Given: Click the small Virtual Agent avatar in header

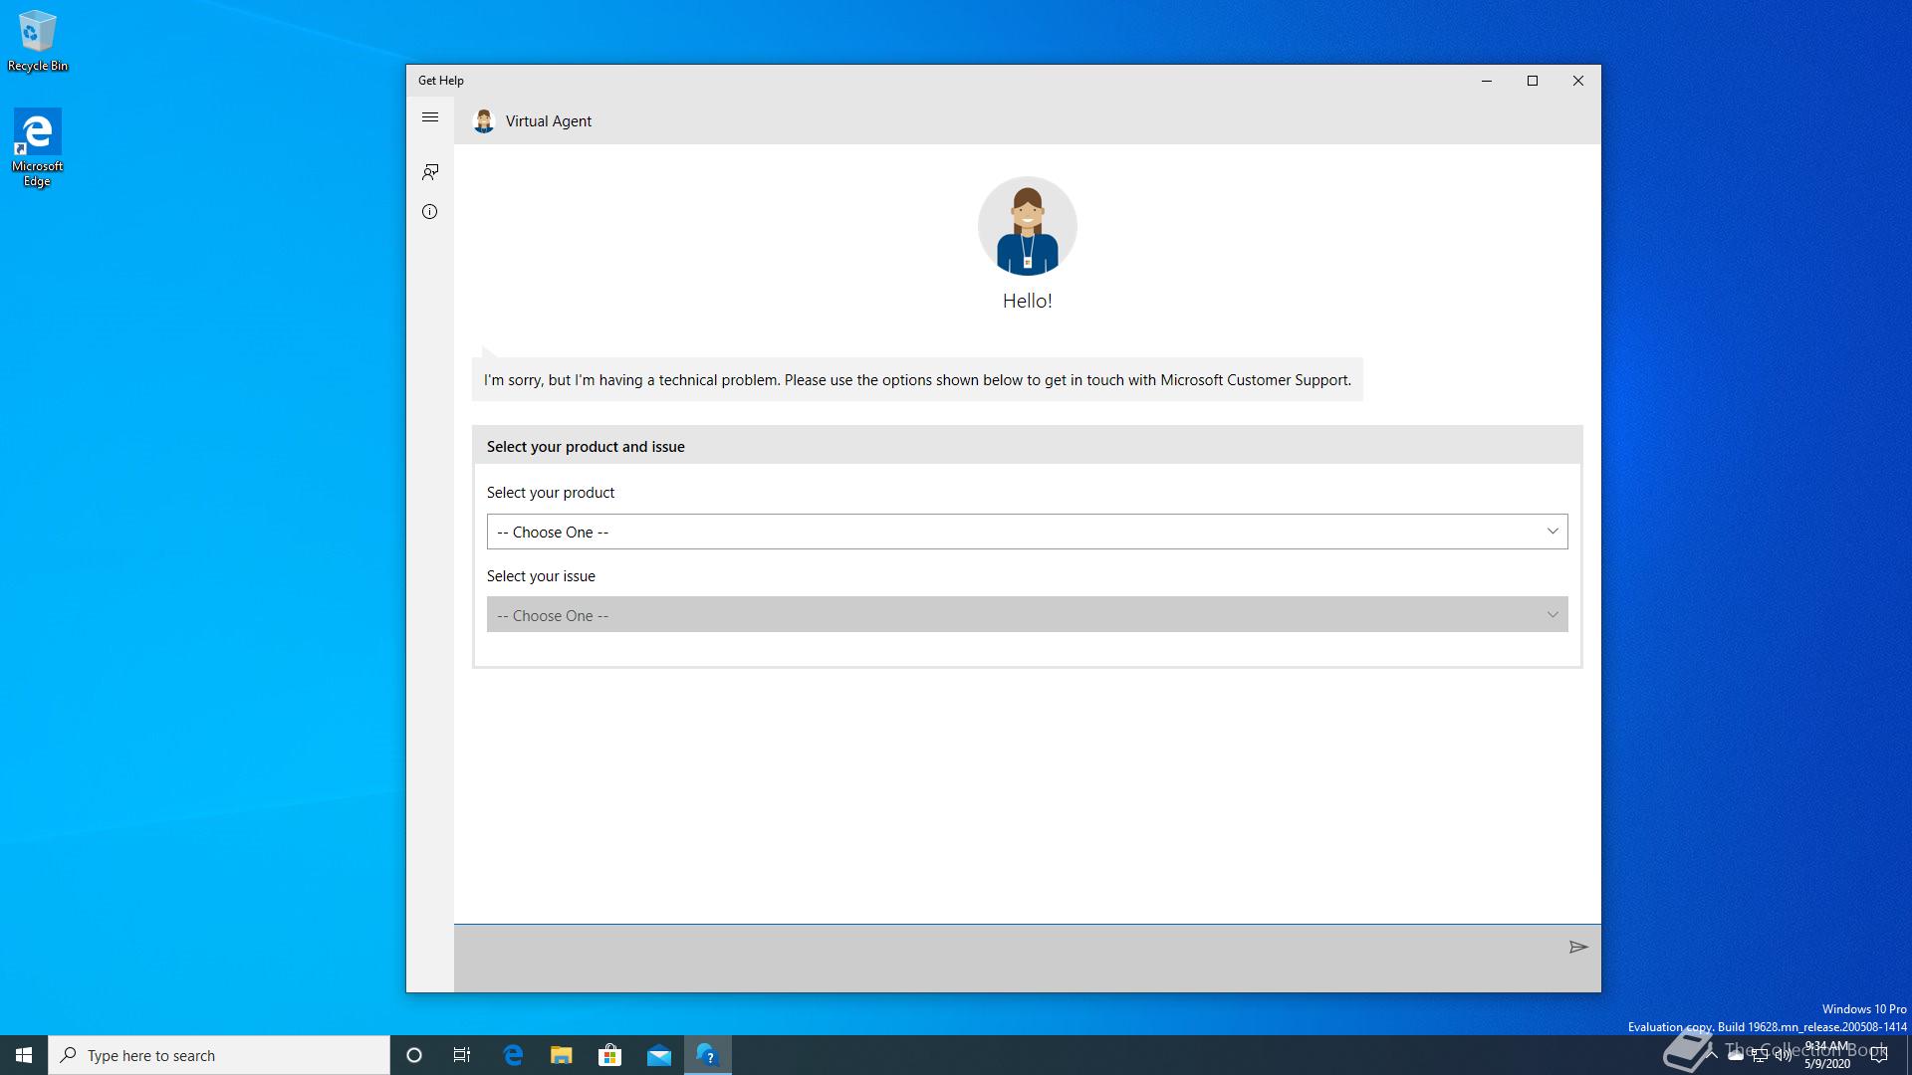Looking at the screenshot, I should coord(484,121).
